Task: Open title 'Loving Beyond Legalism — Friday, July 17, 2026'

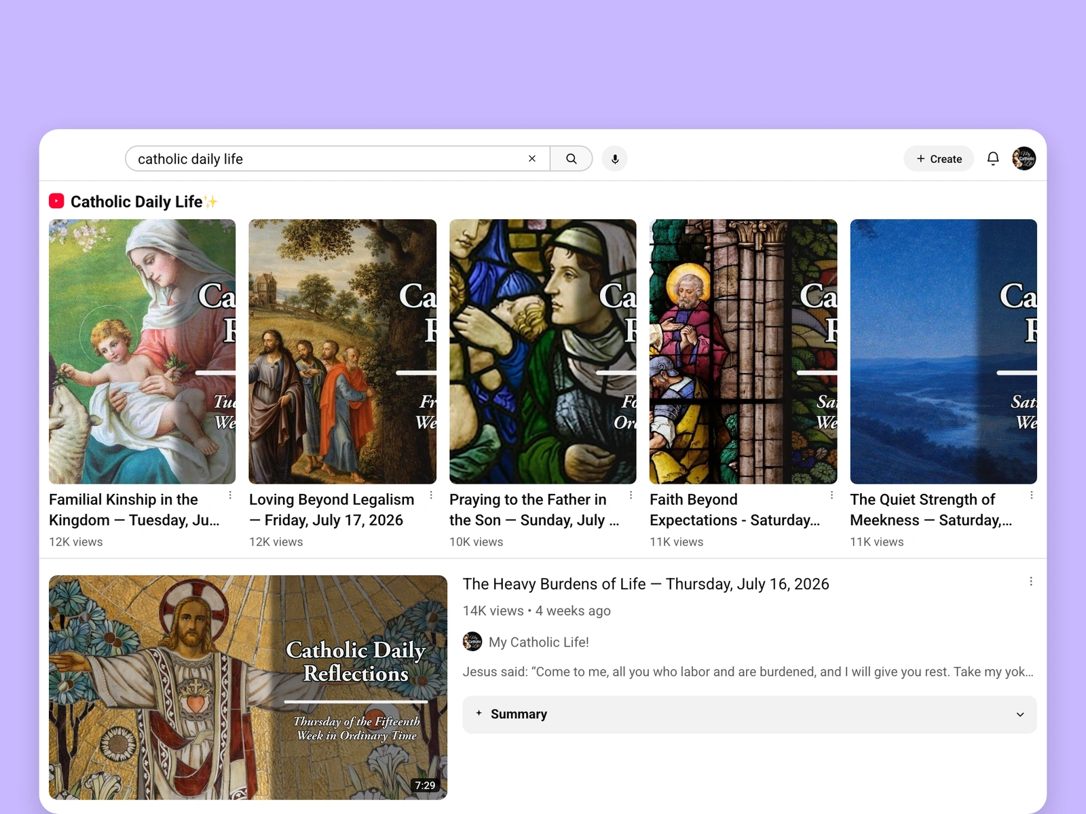Action: click(x=332, y=509)
